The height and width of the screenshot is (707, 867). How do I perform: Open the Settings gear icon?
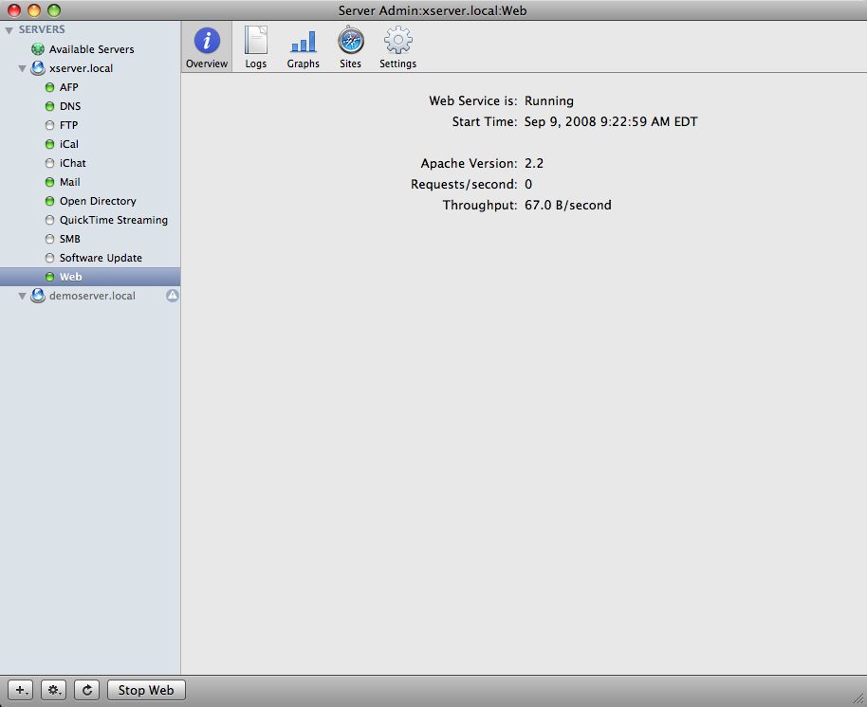coord(398,41)
